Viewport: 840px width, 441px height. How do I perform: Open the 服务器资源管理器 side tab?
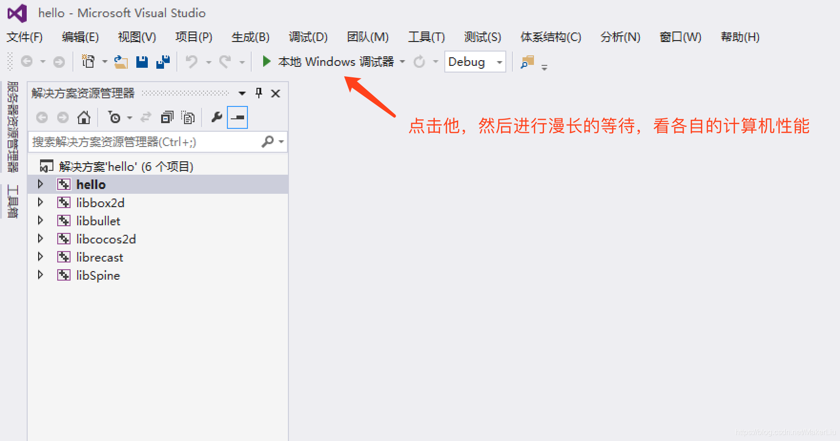coord(13,126)
